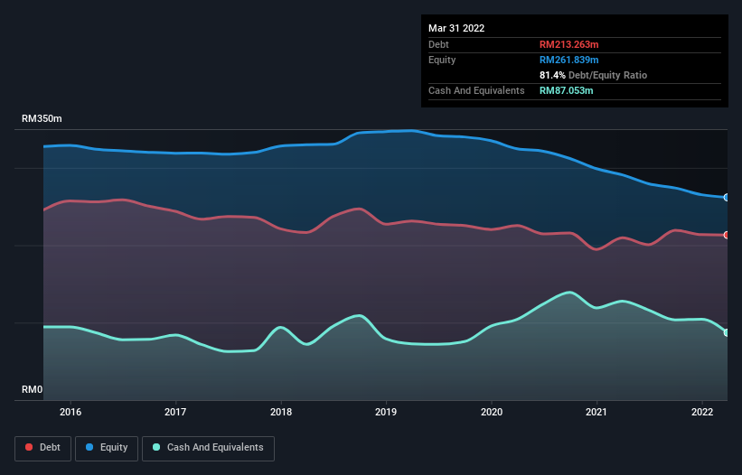This screenshot has height=475, width=742.
Task: Select the blue Equity endpoint marker
Action: (727, 198)
